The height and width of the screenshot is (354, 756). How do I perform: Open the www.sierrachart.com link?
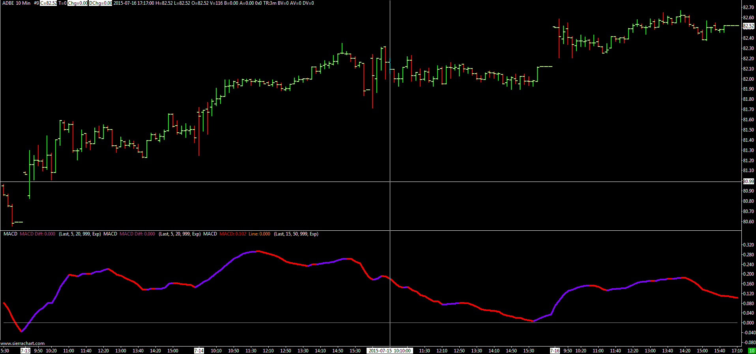pyautogui.click(x=22, y=343)
